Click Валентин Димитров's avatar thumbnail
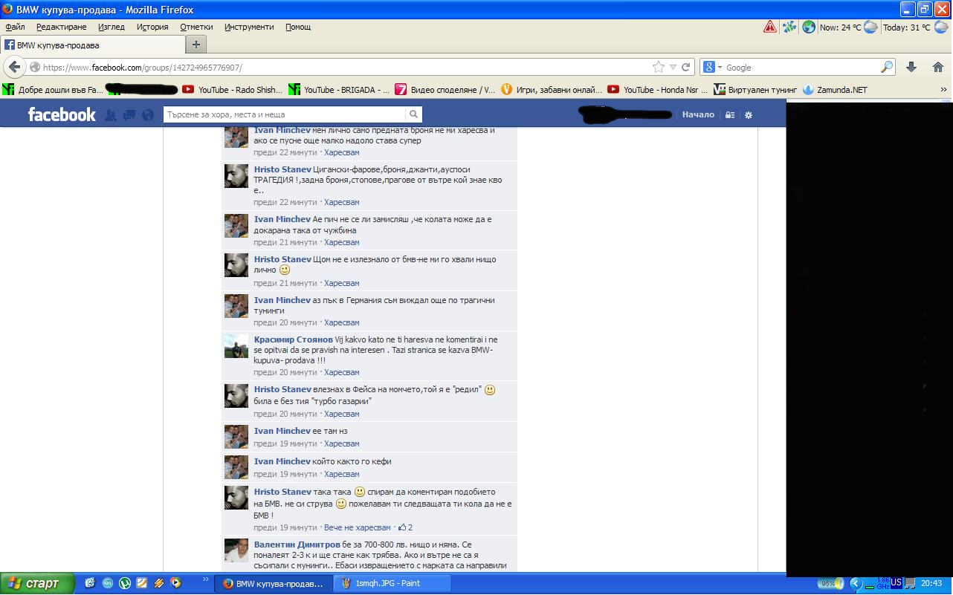 (236, 550)
